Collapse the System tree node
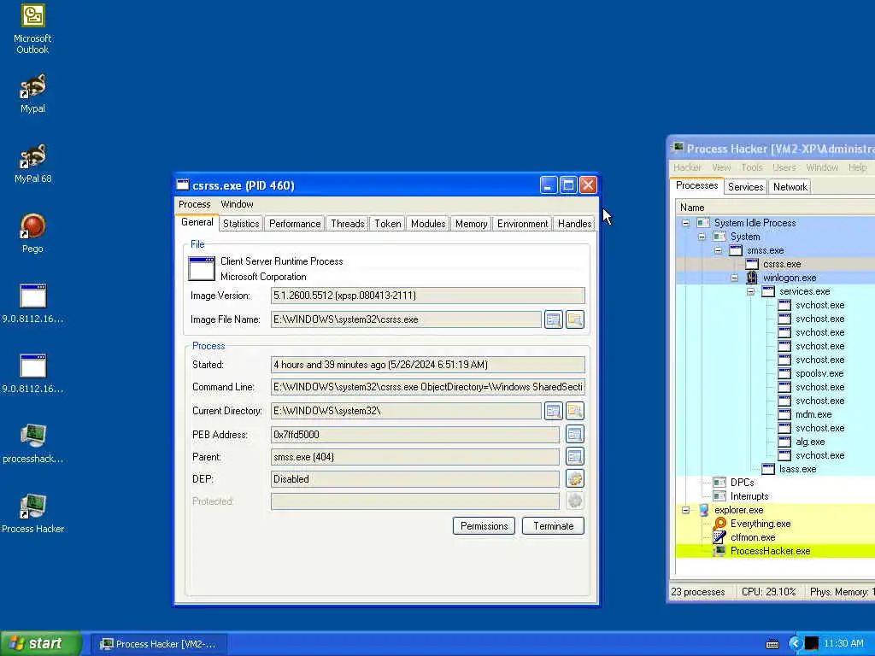 [x=702, y=237]
